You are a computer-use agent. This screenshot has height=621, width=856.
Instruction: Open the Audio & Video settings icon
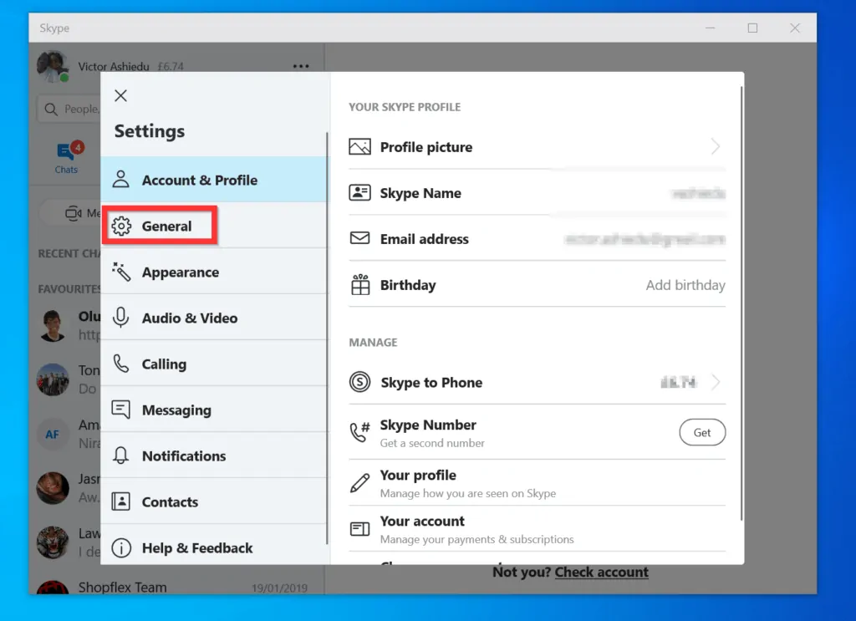click(120, 318)
